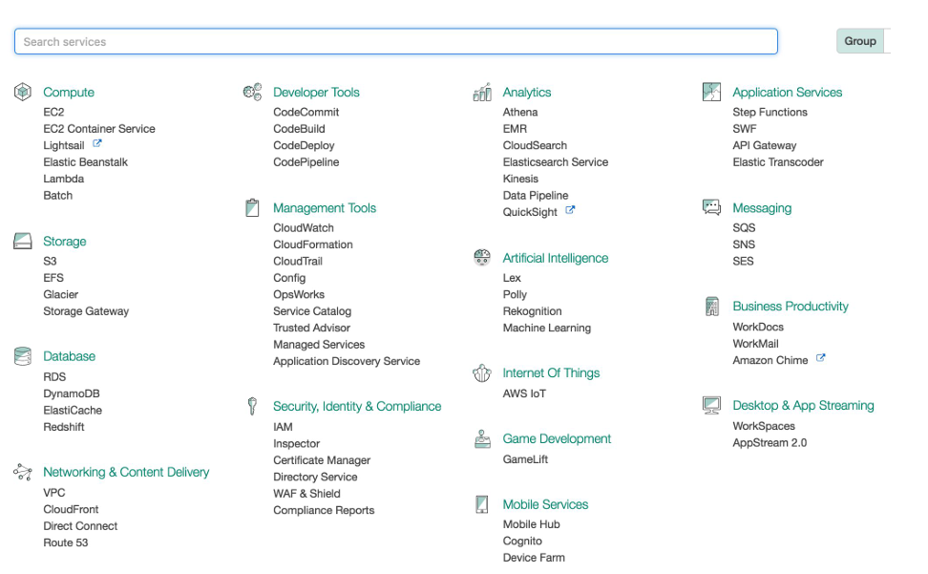This screenshot has height=574, width=928.
Task: Click the Game Development joystick icon
Action: click(482, 438)
